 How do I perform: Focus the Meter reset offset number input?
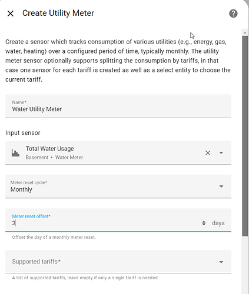click(x=105, y=223)
